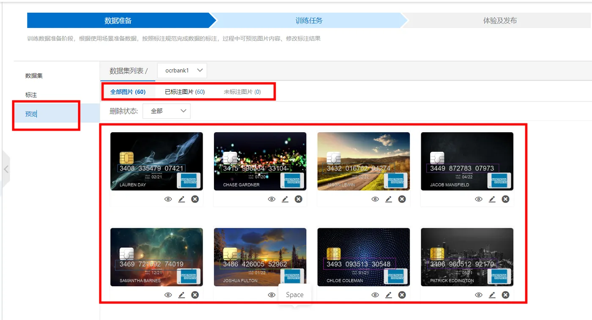Open the JOSHUA FULTON card thumbnail
Screen dimensions: 592x320
point(260,257)
